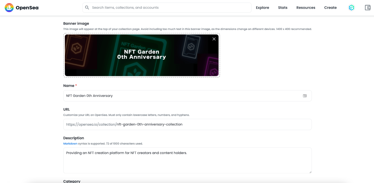Select Create in the top navigation

pyautogui.click(x=330, y=7)
